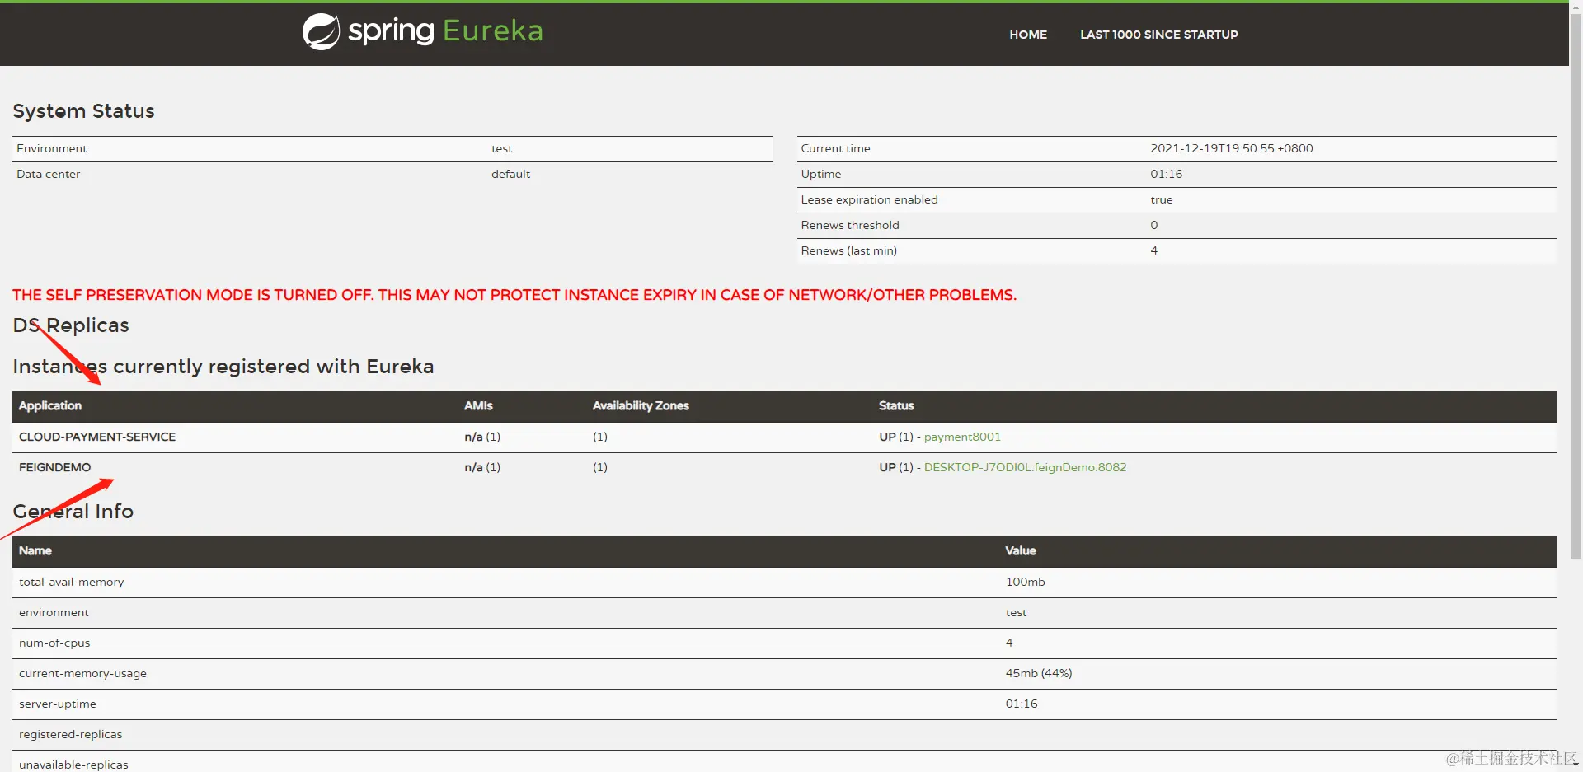Click the Status column header

pyautogui.click(x=896, y=405)
